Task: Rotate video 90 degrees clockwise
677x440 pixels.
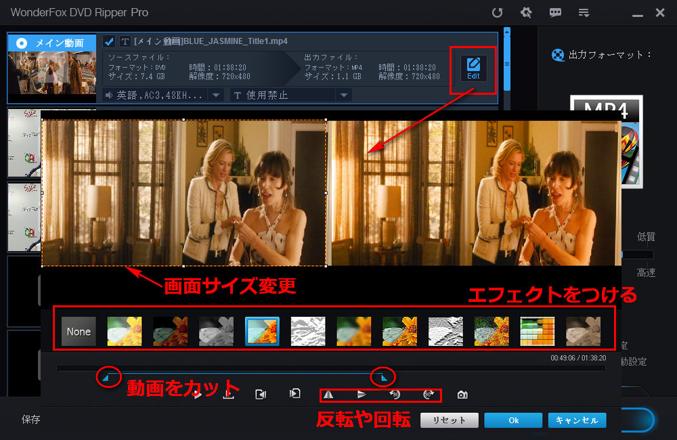Action: pos(429,395)
